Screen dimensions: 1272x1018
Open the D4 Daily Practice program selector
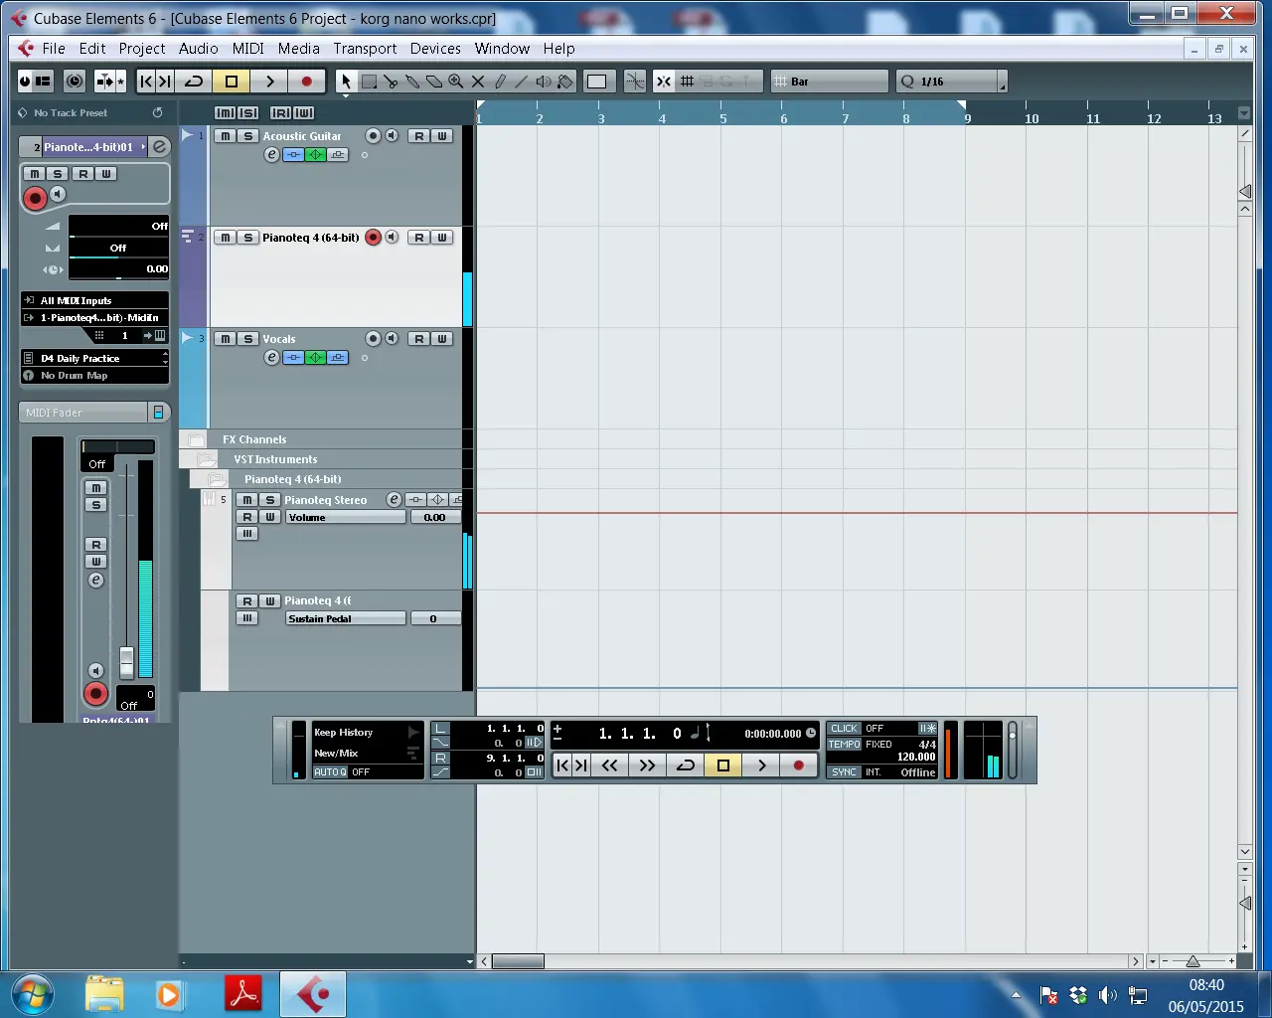coord(95,358)
